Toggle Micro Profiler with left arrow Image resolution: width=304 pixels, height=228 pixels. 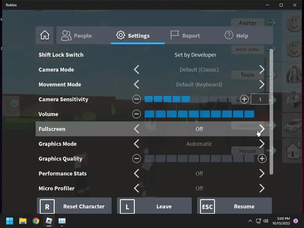(137, 188)
